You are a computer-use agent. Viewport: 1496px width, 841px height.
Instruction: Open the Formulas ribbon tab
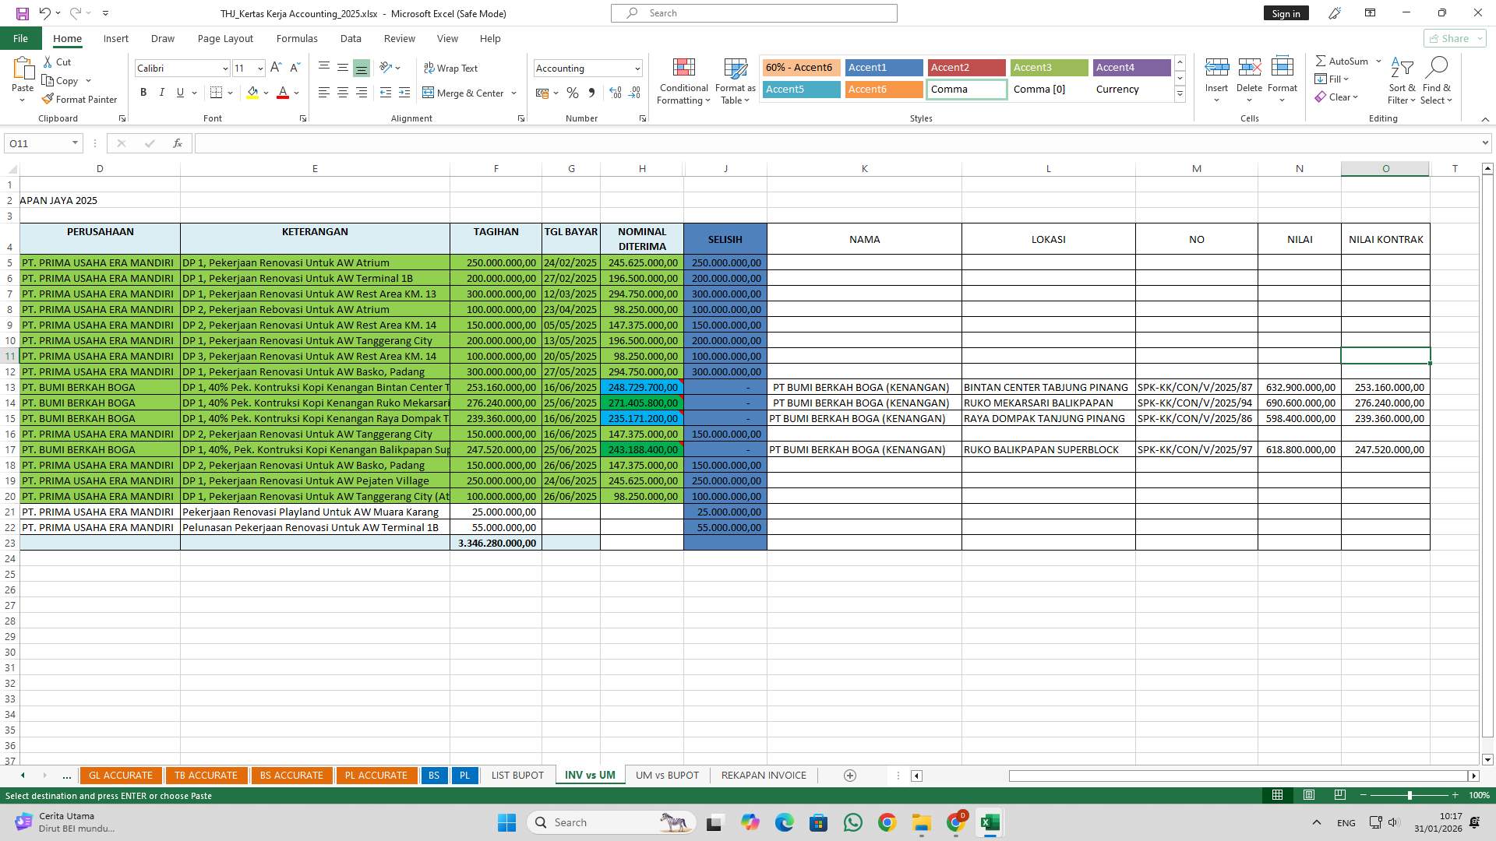tap(297, 38)
